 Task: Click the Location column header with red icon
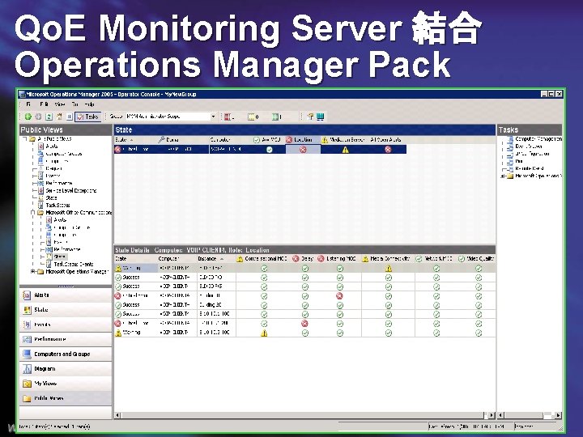(x=303, y=140)
